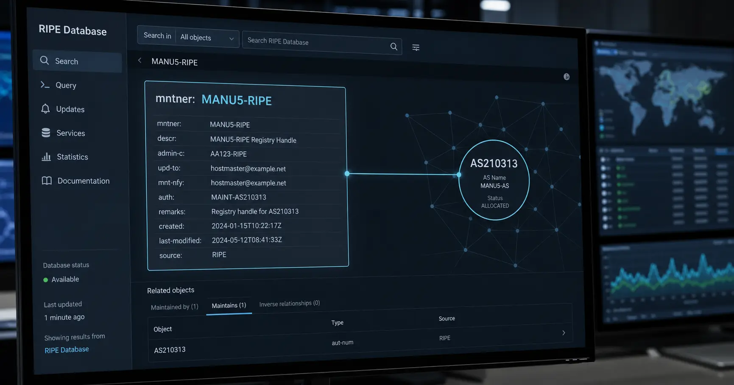
Task: Open the filter settings sliders icon
Action: coord(416,47)
